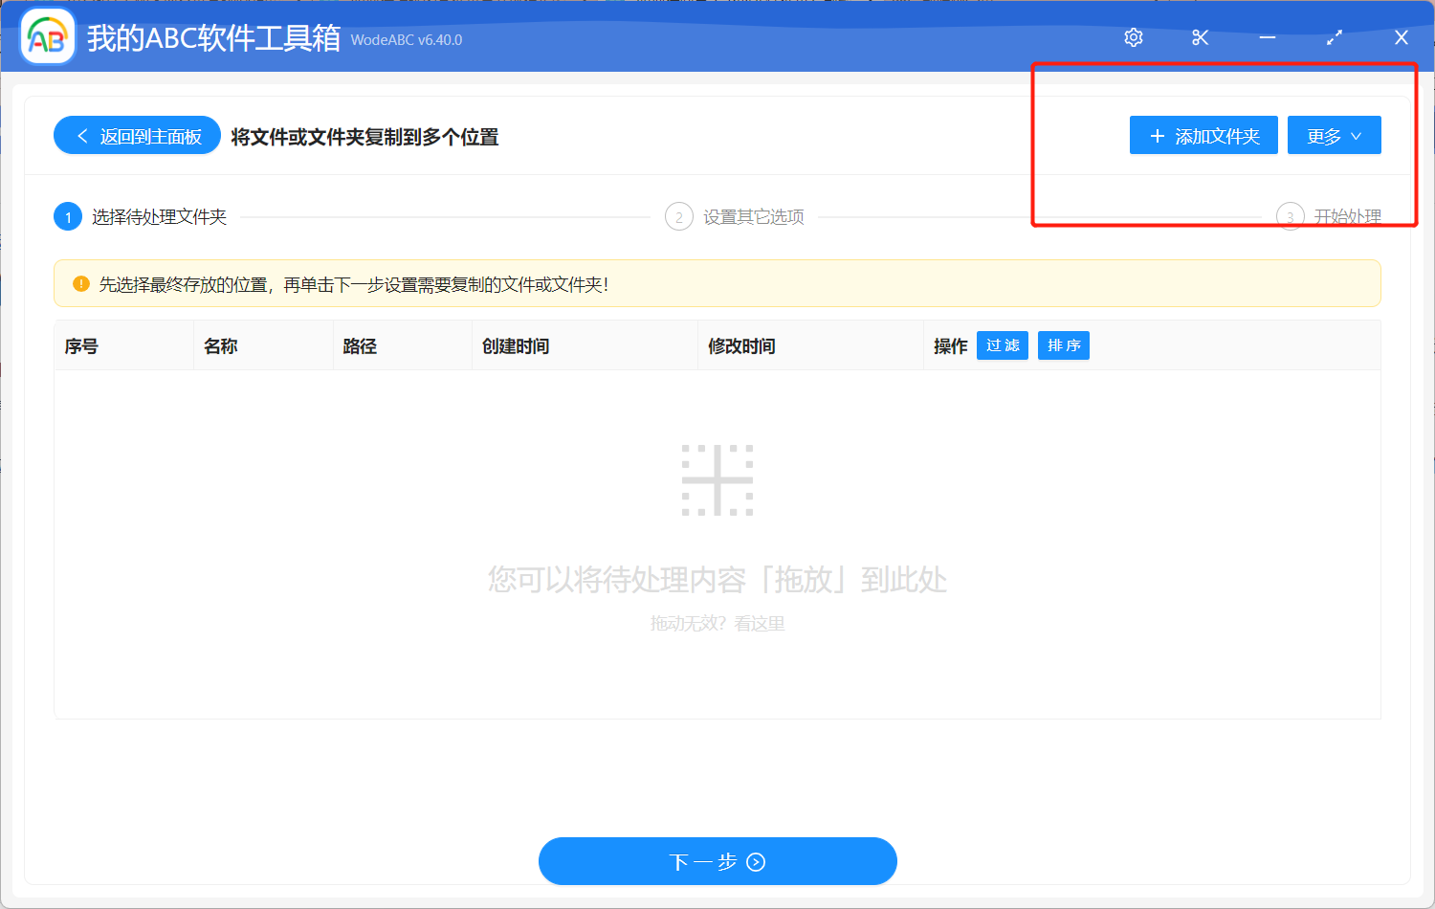Click the dashed drag-drop placeholder icon

(x=718, y=479)
